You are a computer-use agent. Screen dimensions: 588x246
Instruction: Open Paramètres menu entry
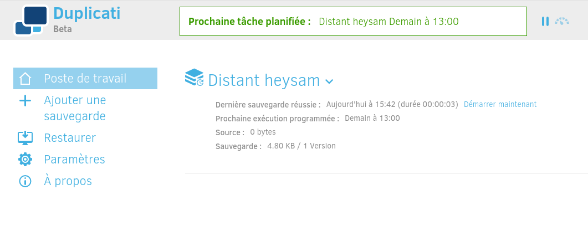tap(74, 160)
